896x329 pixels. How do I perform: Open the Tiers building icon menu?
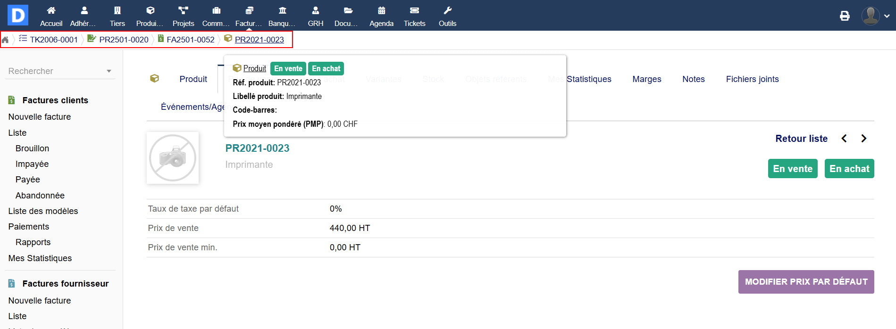pos(117,11)
